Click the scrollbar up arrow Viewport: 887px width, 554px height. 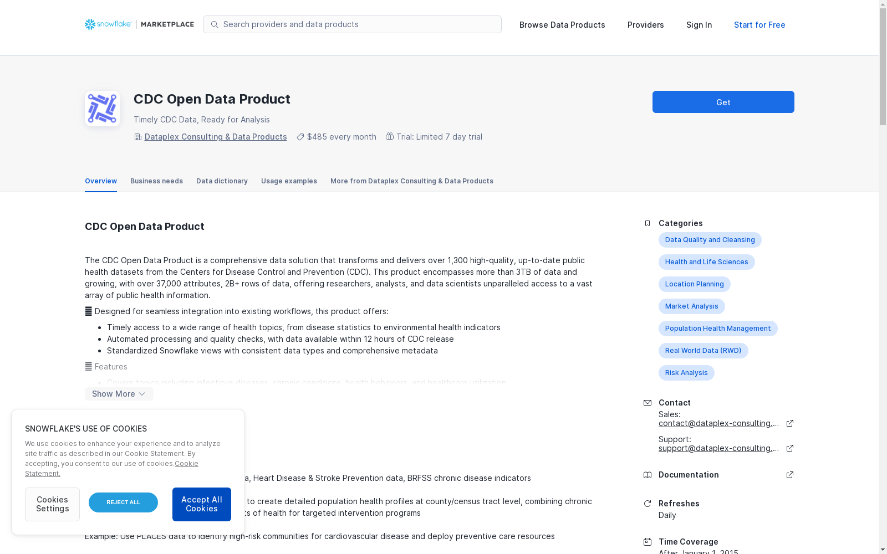[883, 4]
